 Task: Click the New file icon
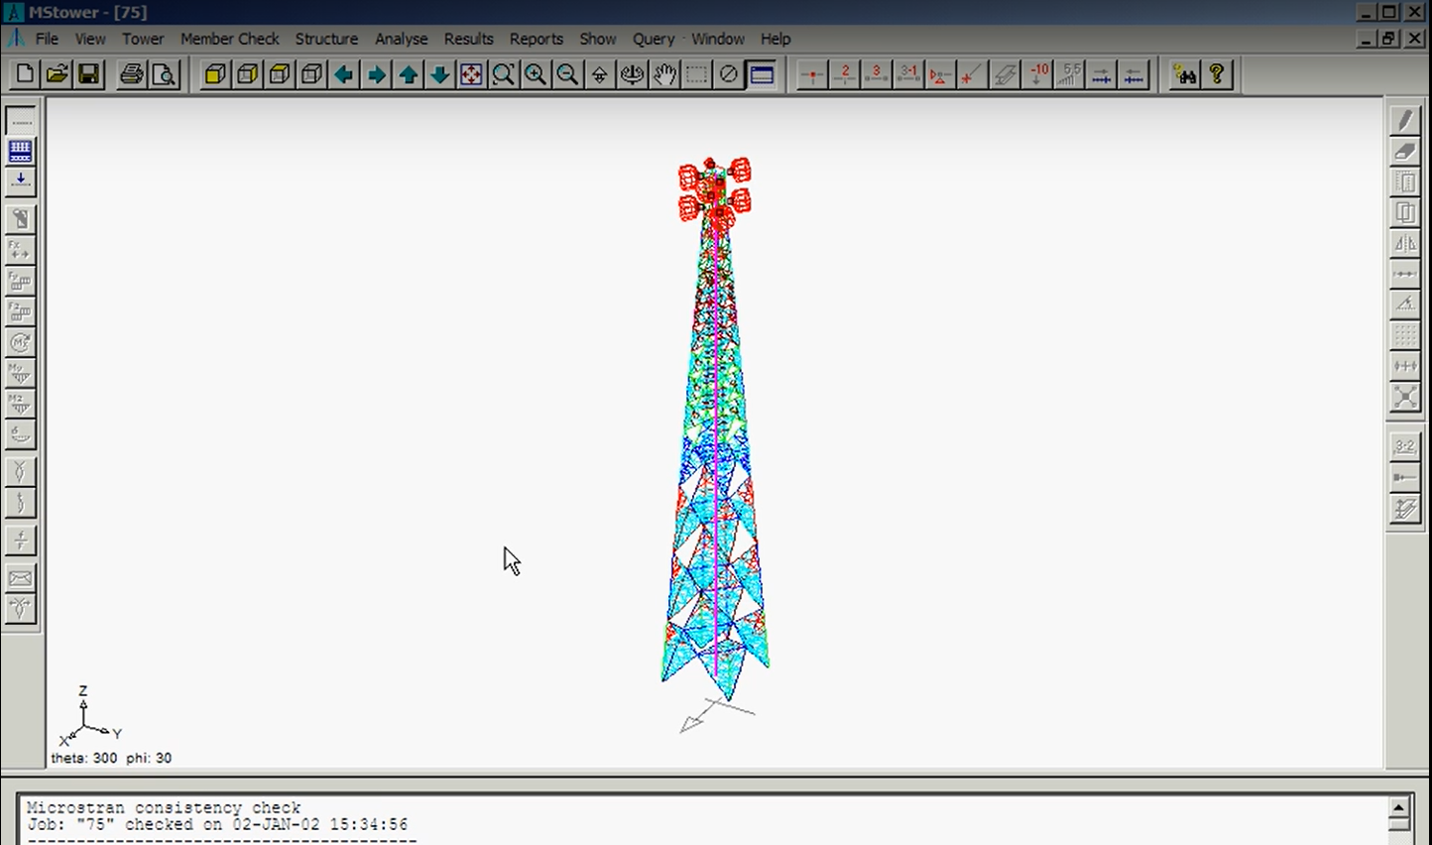pos(25,74)
